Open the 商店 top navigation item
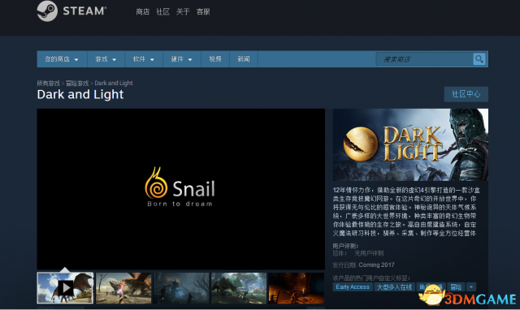520x310 pixels. 143,12
